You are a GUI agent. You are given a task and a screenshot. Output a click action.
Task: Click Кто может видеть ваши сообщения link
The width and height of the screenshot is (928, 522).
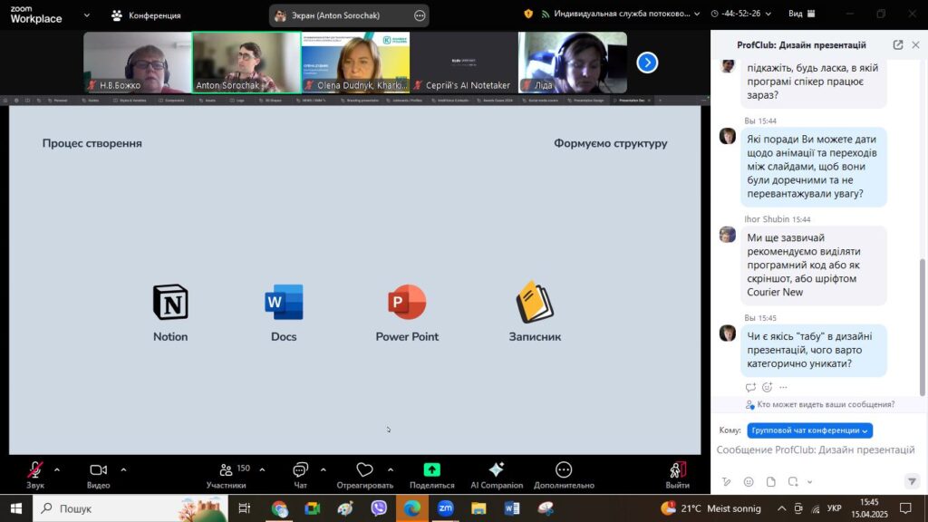[826, 405]
